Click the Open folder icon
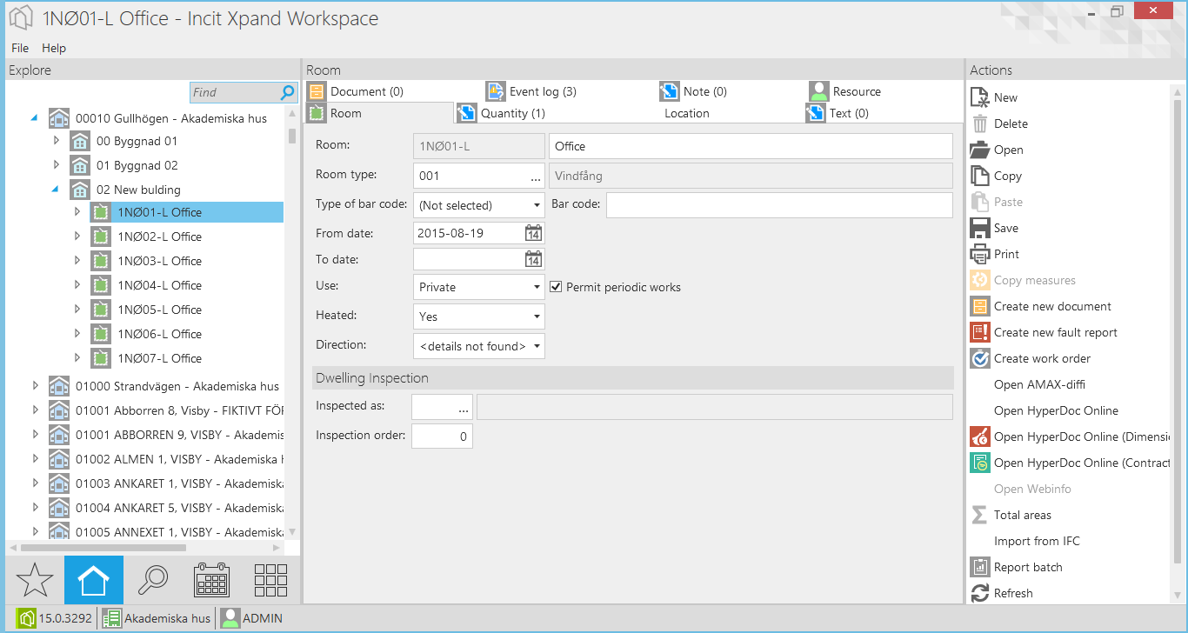1188x633 pixels. click(x=980, y=150)
